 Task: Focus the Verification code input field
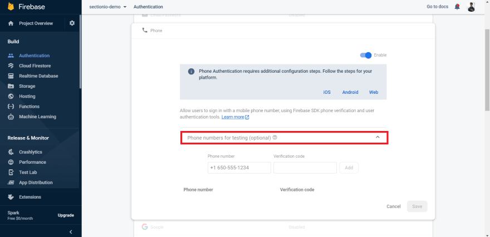[305, 168]
